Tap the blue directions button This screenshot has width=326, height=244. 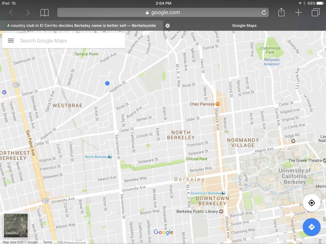click(311, 227)
